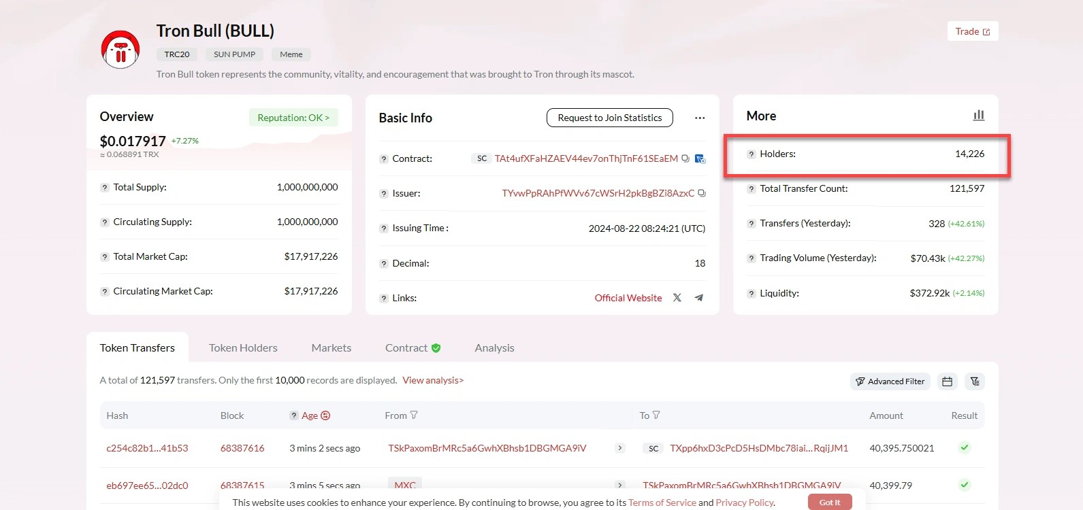Screen dimensions: 1083x510
Task: Click the help icon beside Issuer label
Action: 384,194
